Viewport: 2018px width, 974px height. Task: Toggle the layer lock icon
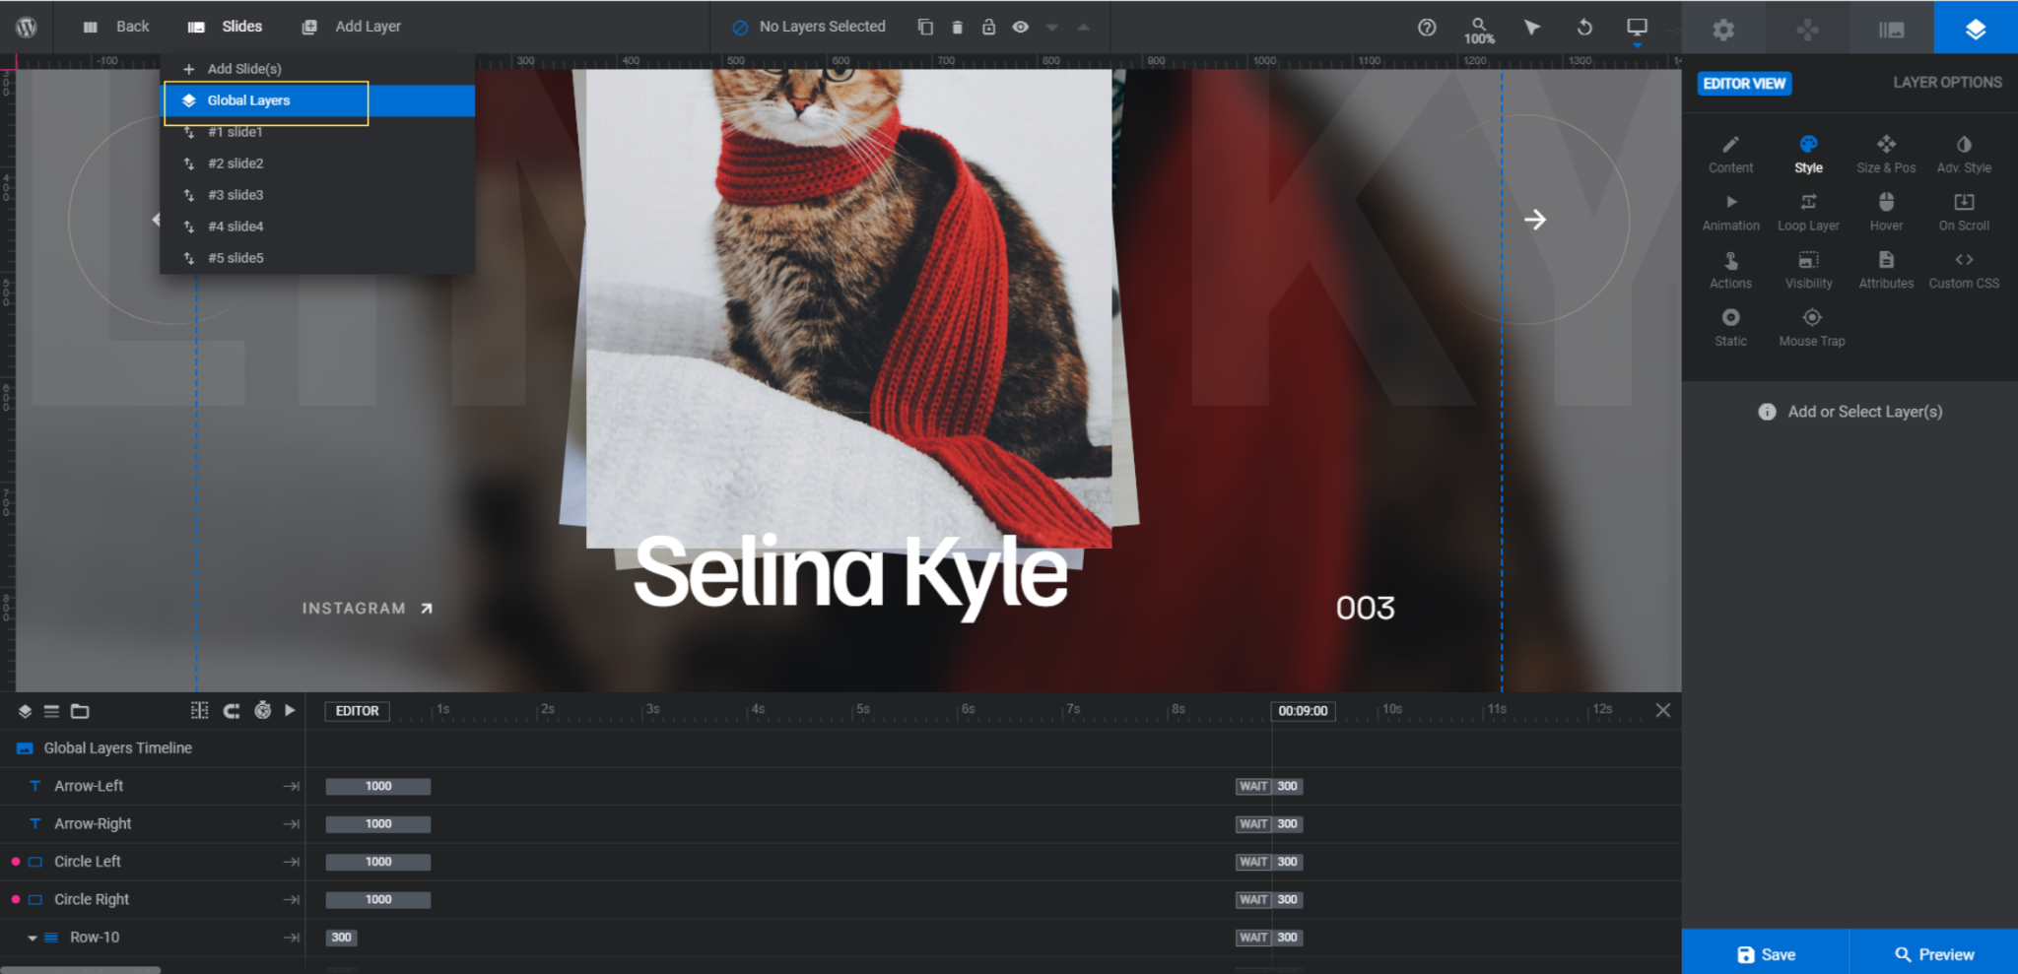tap(988, 28)
